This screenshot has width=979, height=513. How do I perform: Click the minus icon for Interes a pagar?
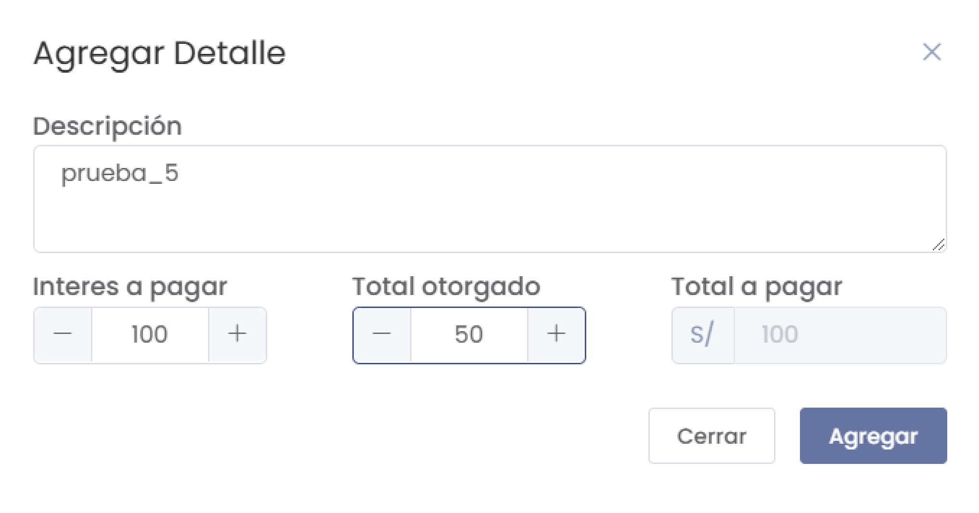62,334
